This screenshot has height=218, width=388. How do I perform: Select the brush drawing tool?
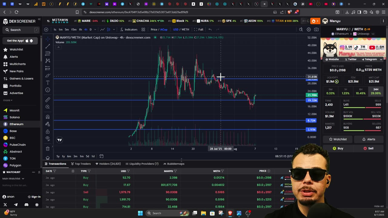(48, 75)
